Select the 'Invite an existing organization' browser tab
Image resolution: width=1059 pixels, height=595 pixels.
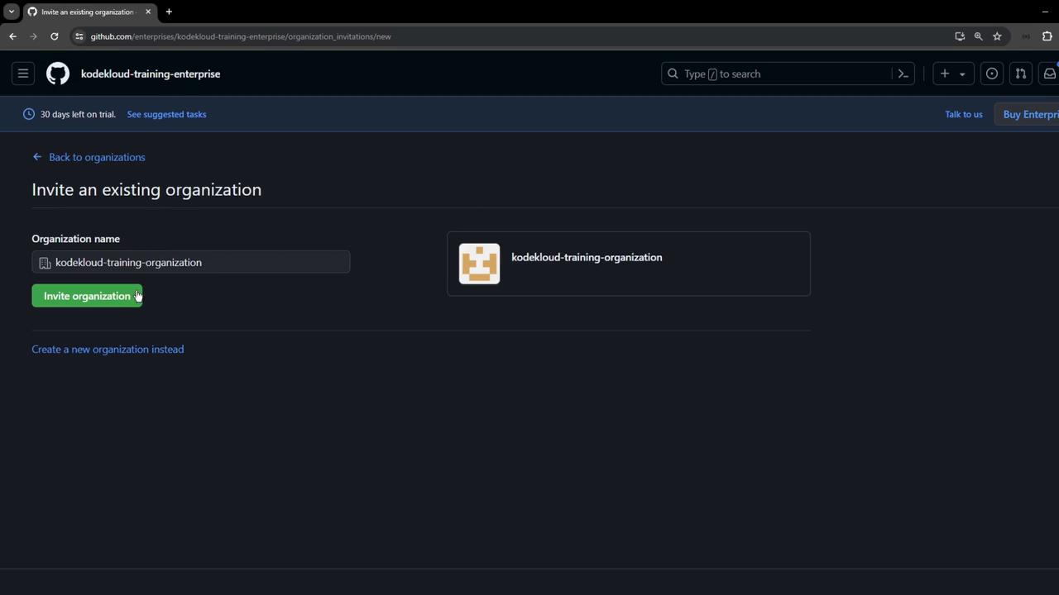point(89,12)
